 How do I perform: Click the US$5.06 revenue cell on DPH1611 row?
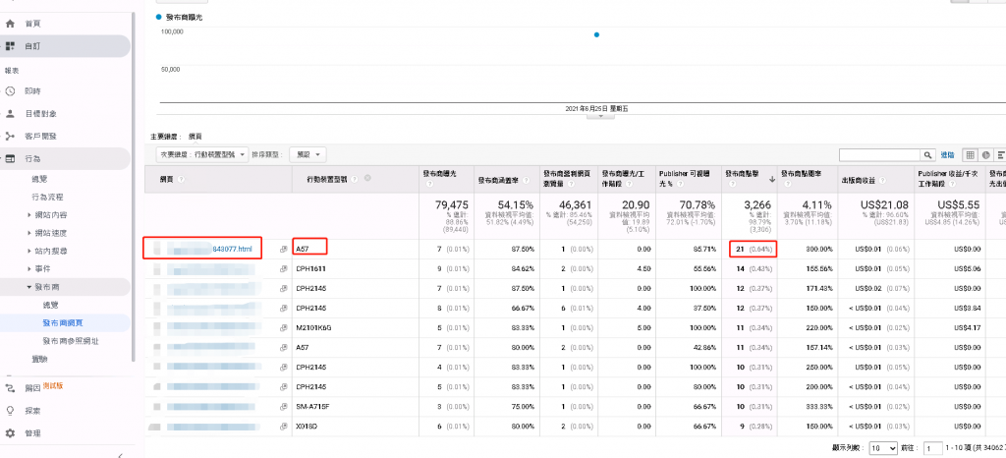click(x=967, y=268)
